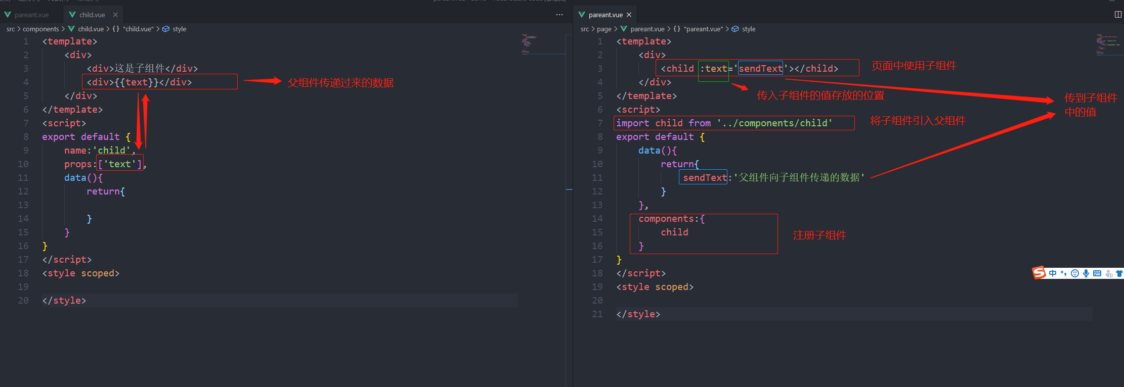Toggle the 中 Chinese/English input mode
The width and height of the screenshot is (1124, 387).
1053,273
